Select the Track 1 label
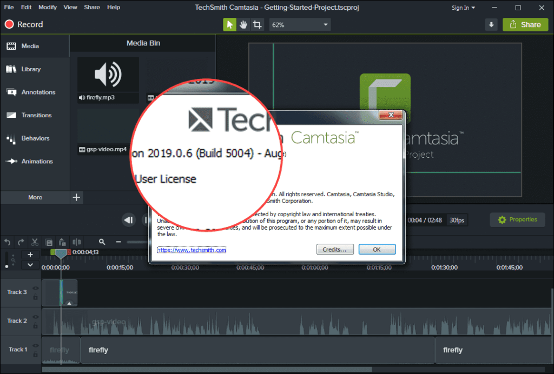Screen dimensions: 554x374 click(x=18, y=349)
